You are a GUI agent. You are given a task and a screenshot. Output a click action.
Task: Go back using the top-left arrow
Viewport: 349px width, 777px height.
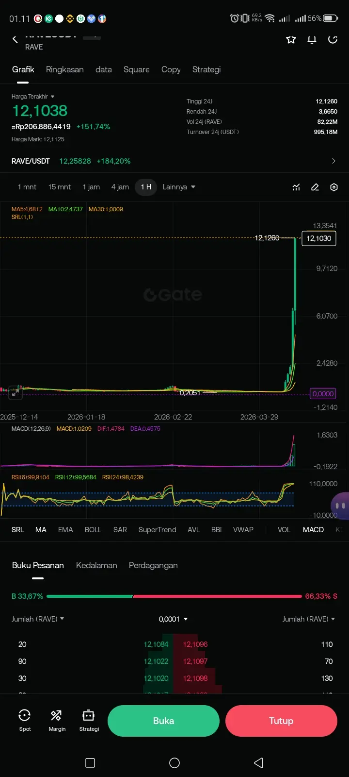pos(15,39)
